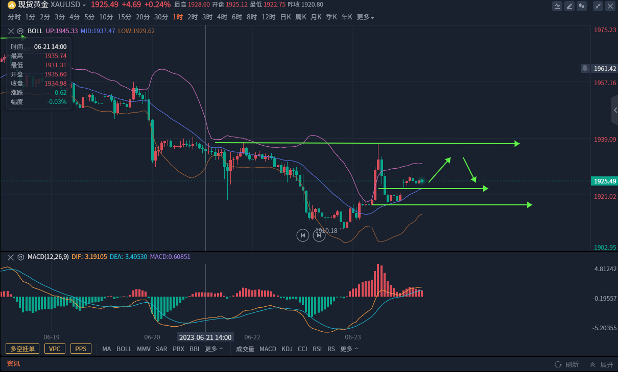Click the price alert bell icon

pos(584,68)
